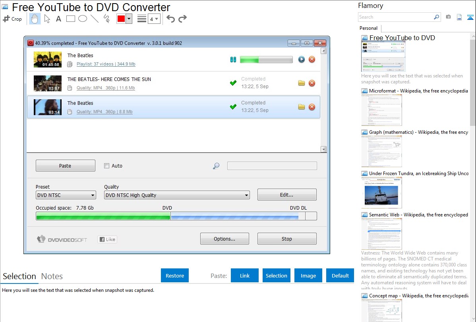The image size is (476, 322).
Task: Select the freehand draw tool
Action: (106, 19)
